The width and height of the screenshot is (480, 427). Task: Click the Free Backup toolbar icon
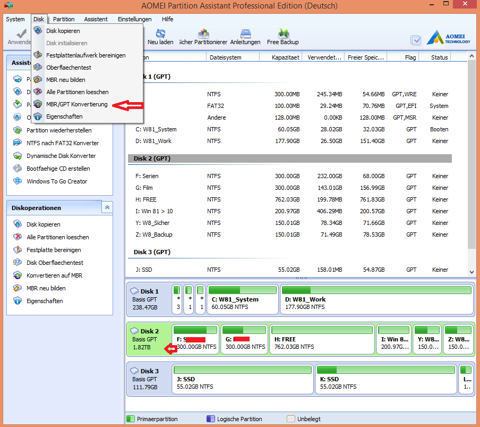click(283, 34)
